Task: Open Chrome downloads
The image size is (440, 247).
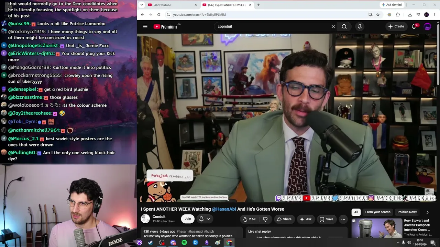Action: tap(410, 14)
